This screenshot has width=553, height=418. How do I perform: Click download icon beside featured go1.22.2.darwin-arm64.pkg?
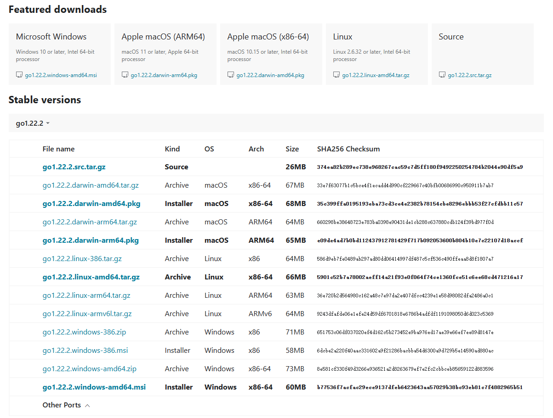(x=125, y=75)
